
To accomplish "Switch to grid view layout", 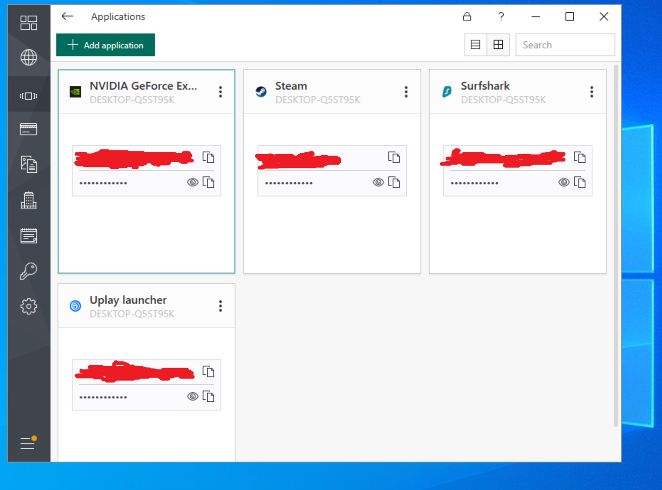I will pyautogui.click(x=498, y=45).
